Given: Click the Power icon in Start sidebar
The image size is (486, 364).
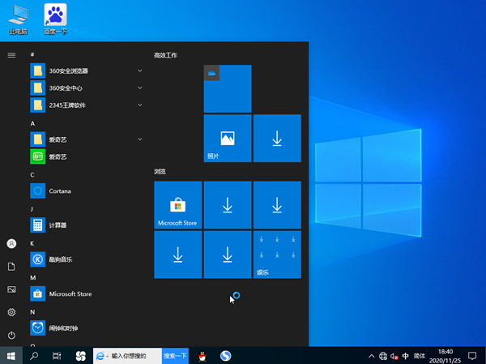Looking at the screenshot, I should [11, 335].
